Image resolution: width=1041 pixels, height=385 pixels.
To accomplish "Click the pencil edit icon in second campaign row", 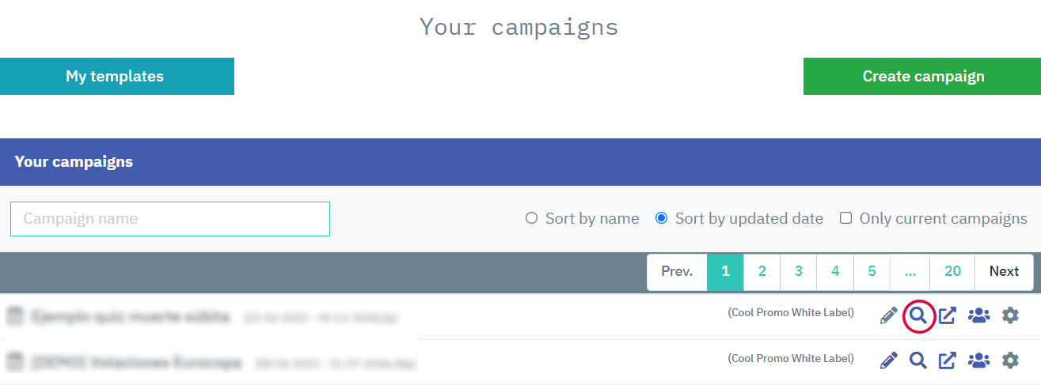I will point(889,361).
